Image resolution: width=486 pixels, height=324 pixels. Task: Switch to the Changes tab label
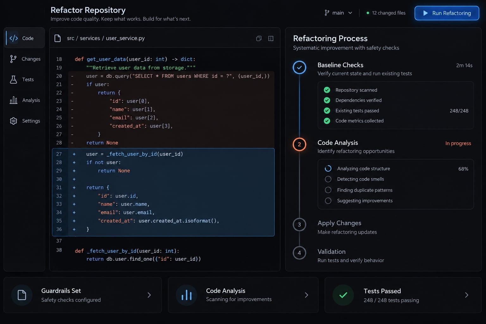coord(31,59)
